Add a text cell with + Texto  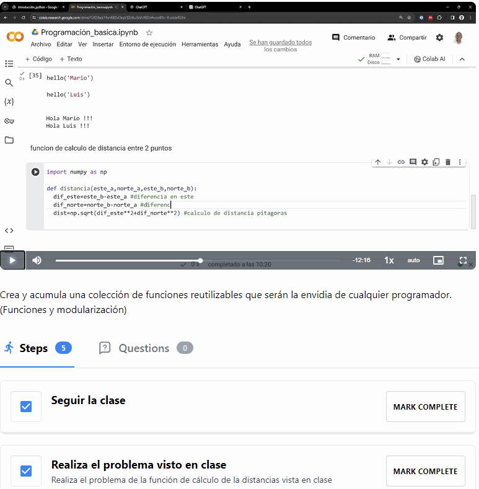click(71, 59)
